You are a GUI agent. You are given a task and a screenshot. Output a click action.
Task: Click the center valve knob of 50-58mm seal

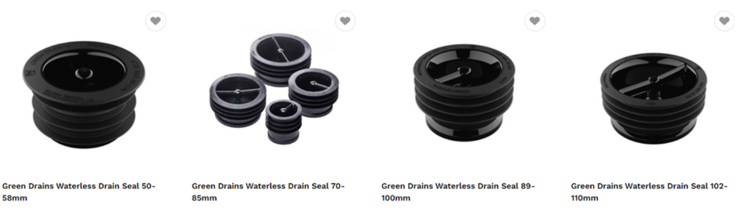coord(82,72)
